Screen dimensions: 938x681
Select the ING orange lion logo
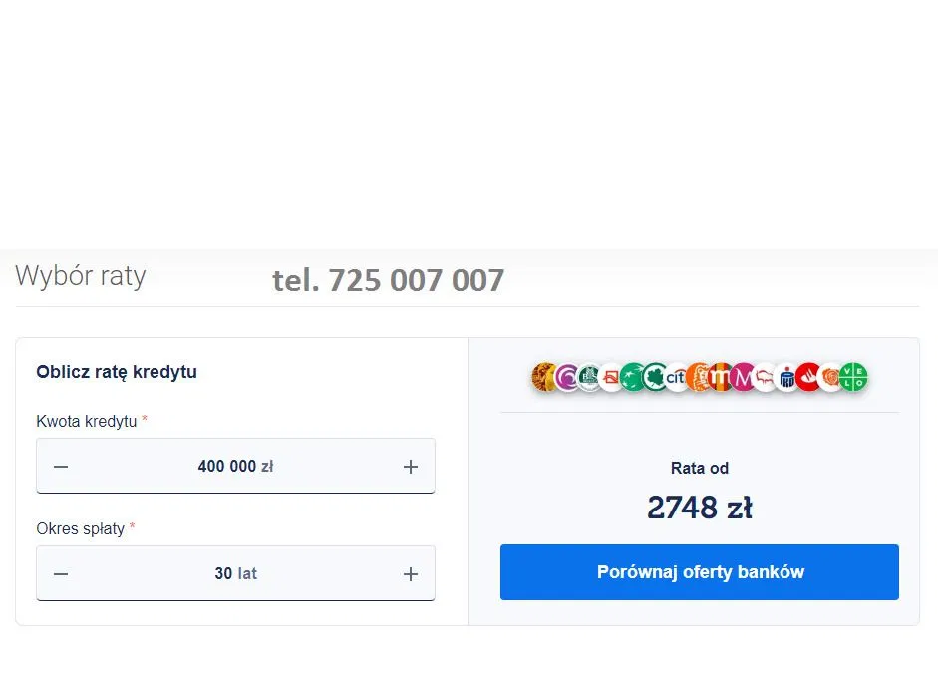(699, 377)
